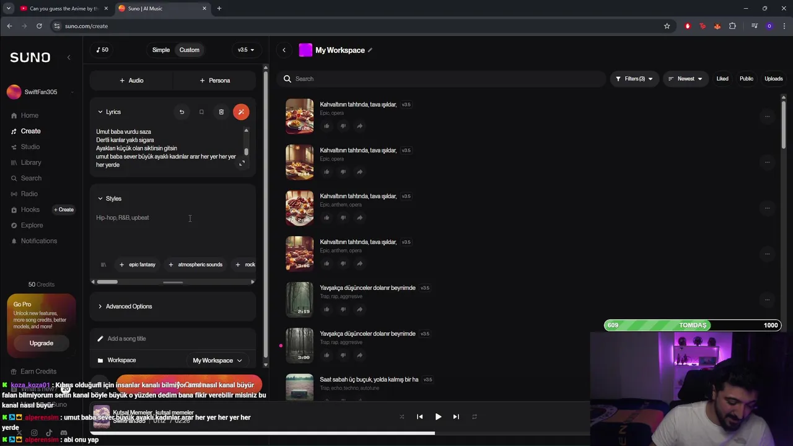Click the Upgrade button
Screen dimensions: 793x446
pyautogui.click(x=42, y=343)
